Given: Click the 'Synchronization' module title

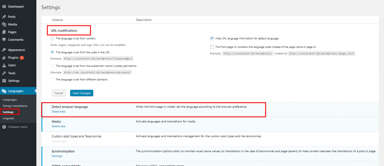Looking at the screenshot, I should click(63, 151).
